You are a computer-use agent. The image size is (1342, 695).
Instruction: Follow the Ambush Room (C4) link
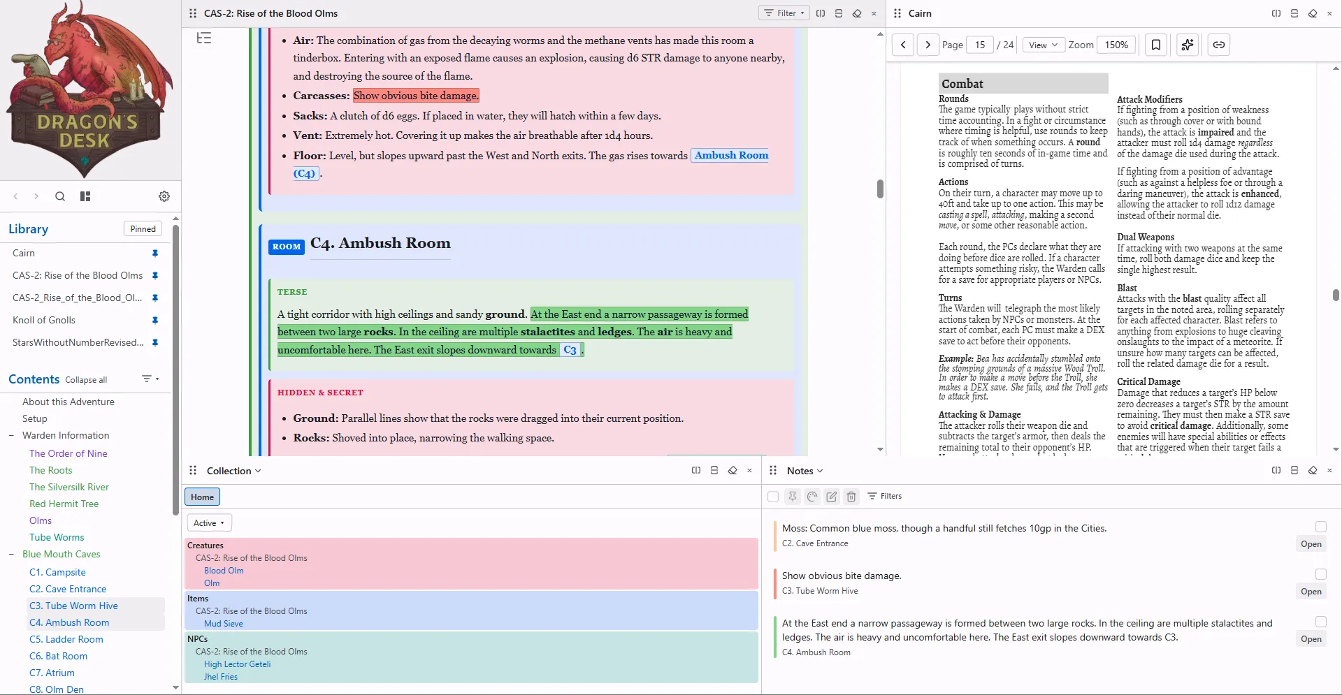[731, 155]
